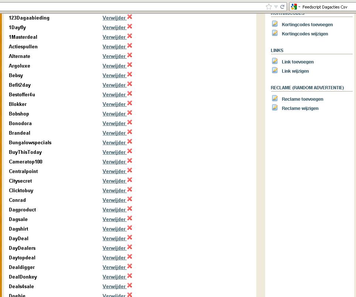Bookmark page with the star icon
Viewport: 356px width, 297px height.
click(x=269, y=7)
